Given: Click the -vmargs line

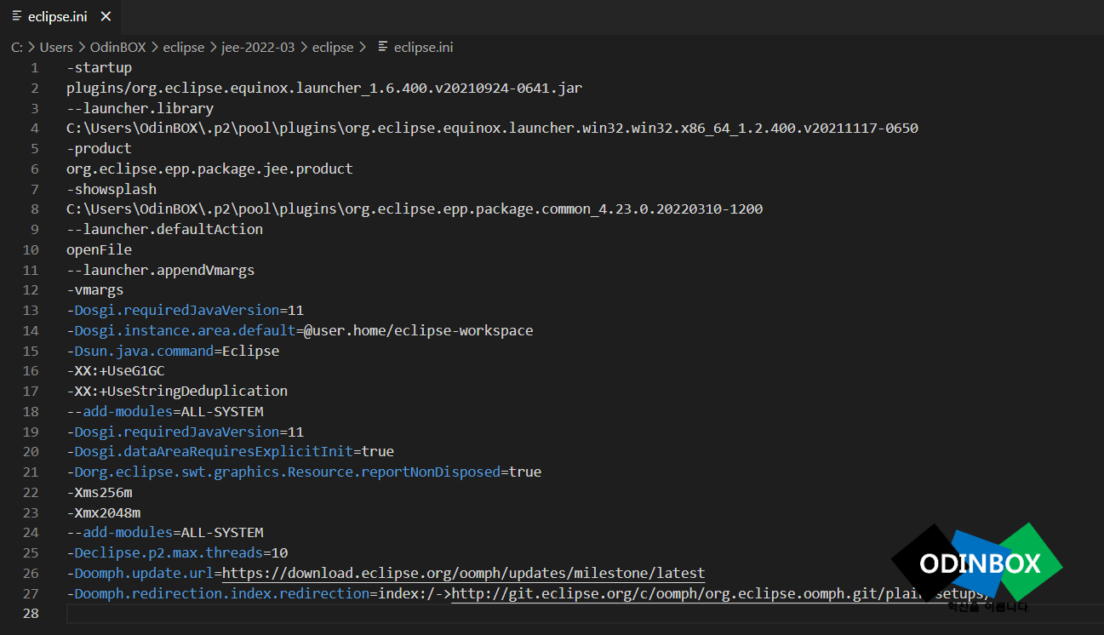Looking at the screenshot, I should [94, 290].
